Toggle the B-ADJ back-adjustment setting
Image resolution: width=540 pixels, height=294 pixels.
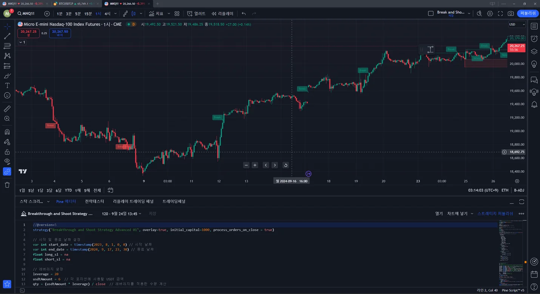519,191
